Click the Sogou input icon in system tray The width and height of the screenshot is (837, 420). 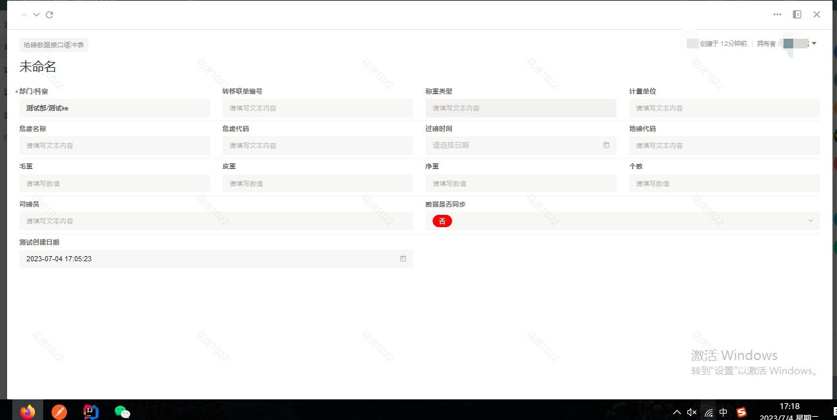point(742,412)
